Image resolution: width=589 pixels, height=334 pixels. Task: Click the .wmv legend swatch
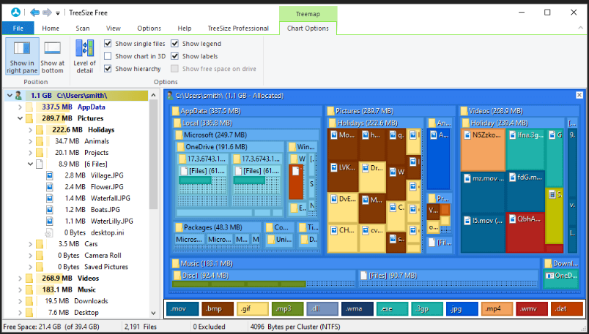pos(532,309)
